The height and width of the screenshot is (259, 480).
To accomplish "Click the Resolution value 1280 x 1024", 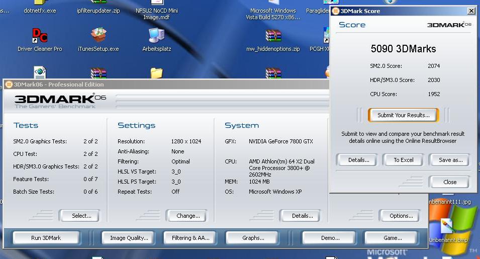I will [x=186, y=141].
